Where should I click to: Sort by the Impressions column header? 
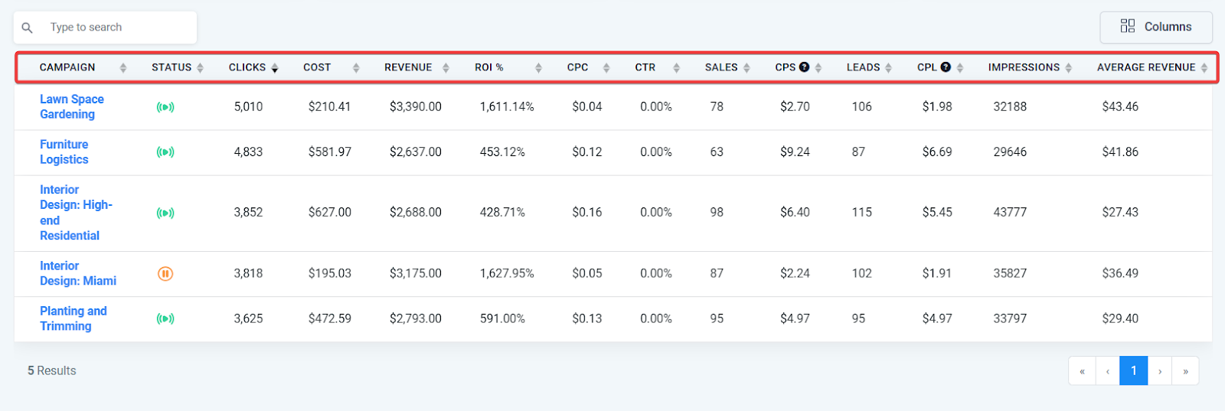[1024, 67]
